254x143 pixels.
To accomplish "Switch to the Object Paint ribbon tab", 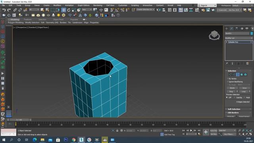I will (x=58, y=19).
